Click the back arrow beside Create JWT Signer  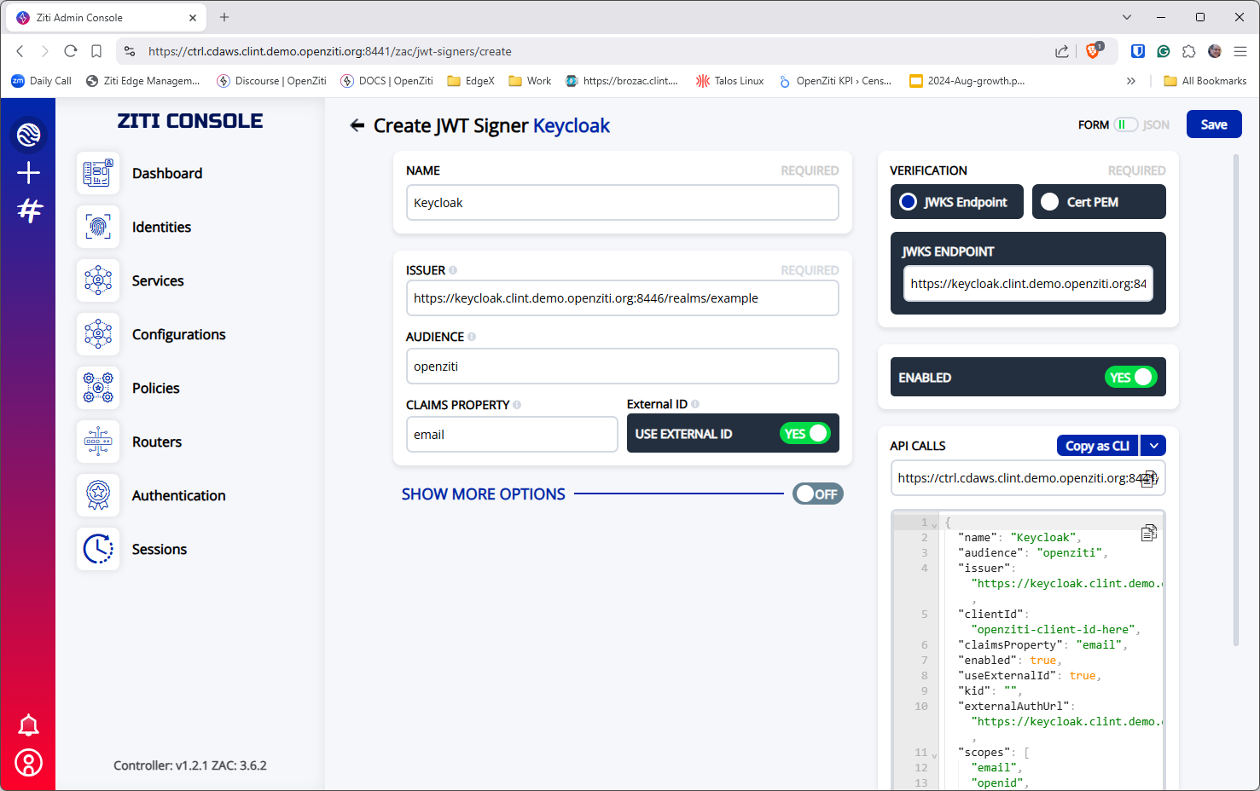(x=357, y=126)
